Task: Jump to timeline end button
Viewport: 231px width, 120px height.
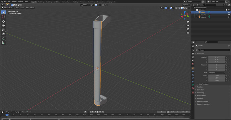Action: click(x=103, y=112)
